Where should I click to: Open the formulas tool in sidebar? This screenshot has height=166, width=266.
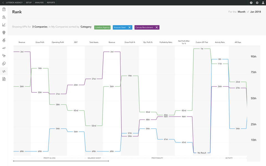pyautogui.click(x=4, y=17)
